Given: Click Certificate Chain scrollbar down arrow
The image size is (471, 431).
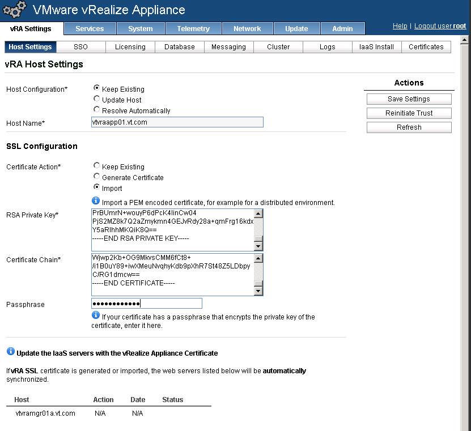Looking at the screenshot, I should click(x=258, y=291).
